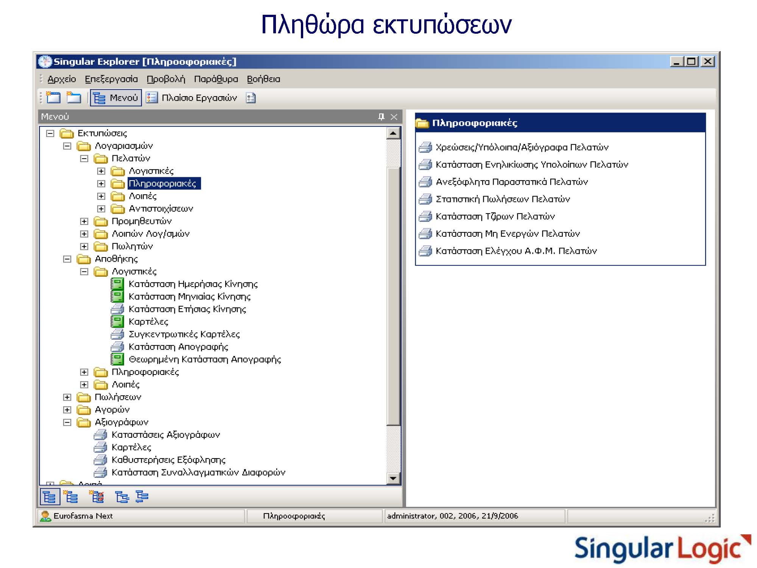Click the third tree icon with red marker
The width and height of the screenshot is (757, 568).
[97, 497]
